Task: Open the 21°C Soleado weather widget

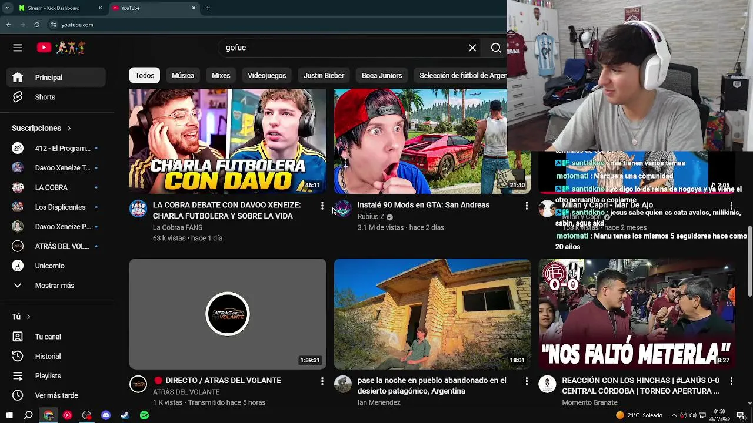Action: 639,415
